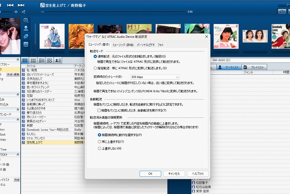
Task: Open the パーソナルビデオ tab
Action: pyautogui.click(x=145, y=45)
